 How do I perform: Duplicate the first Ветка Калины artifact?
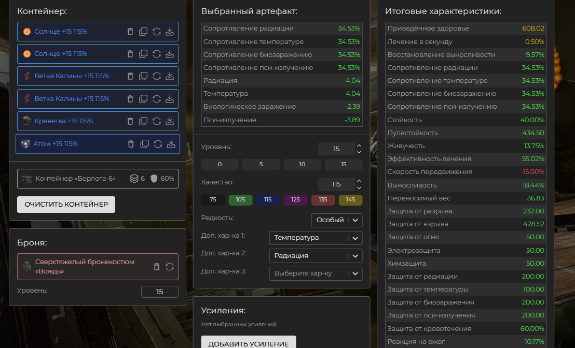[x=143, y=76]
